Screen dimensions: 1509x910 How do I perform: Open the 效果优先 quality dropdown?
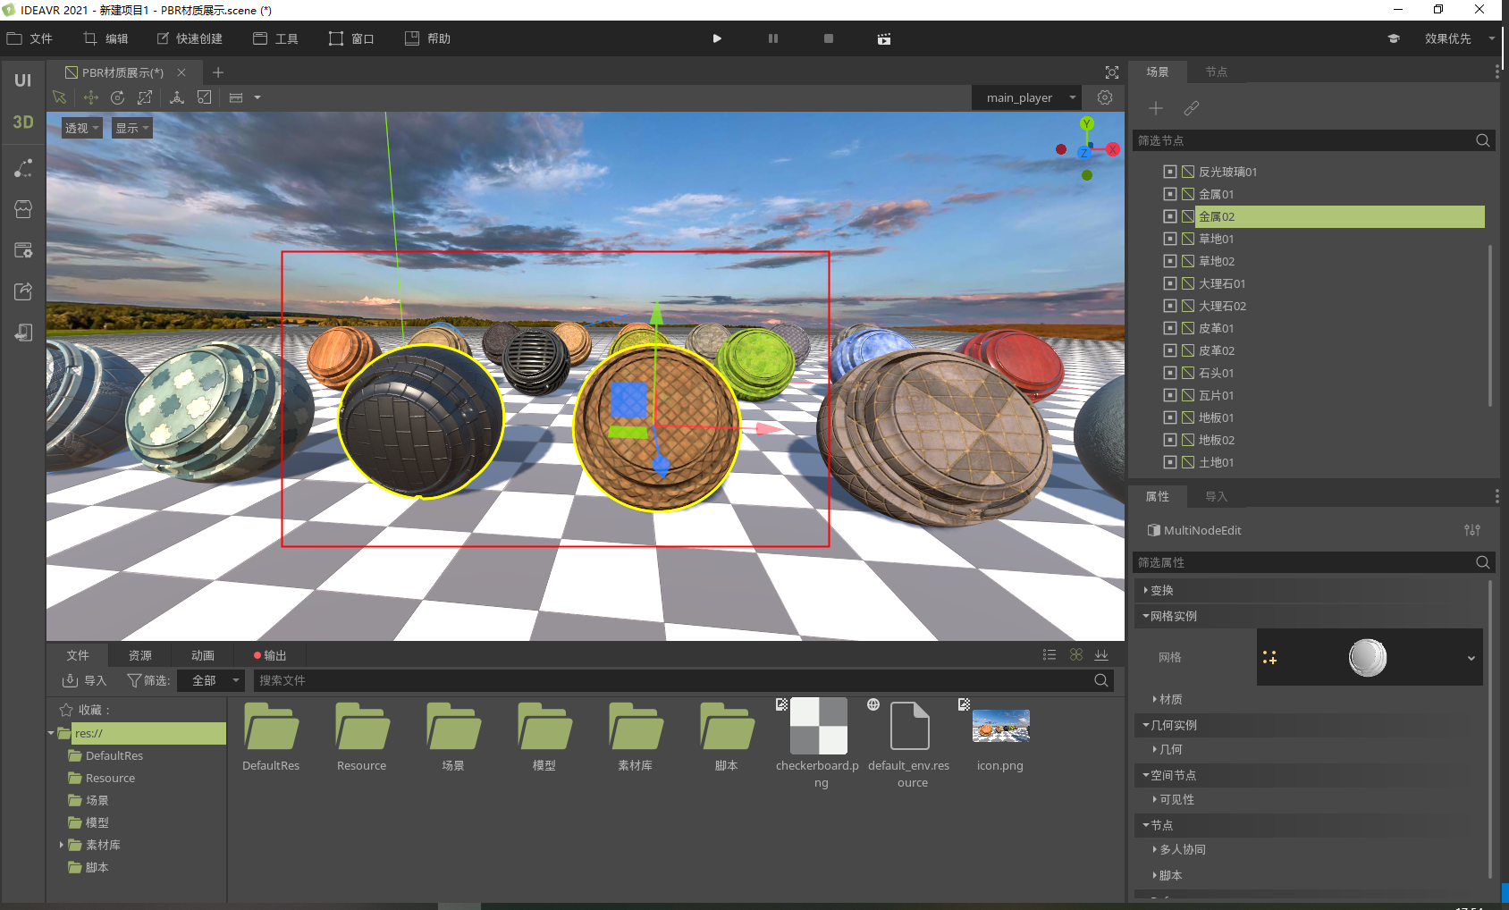tap(1457, 38)
